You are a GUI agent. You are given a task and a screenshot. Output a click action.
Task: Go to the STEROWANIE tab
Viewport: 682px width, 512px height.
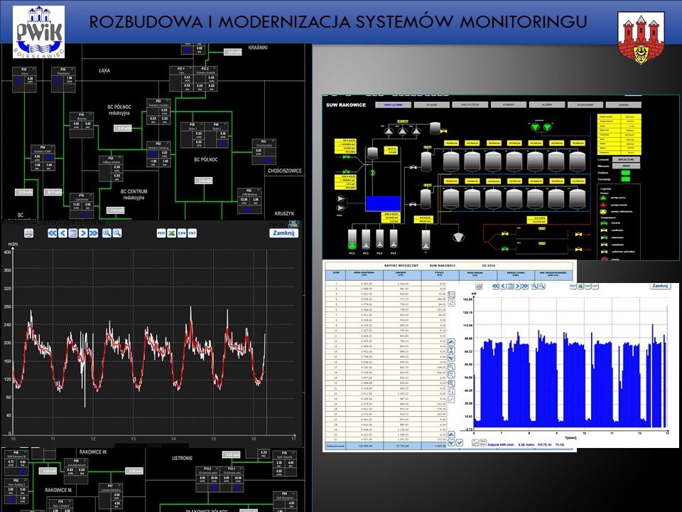pos(585,105)
